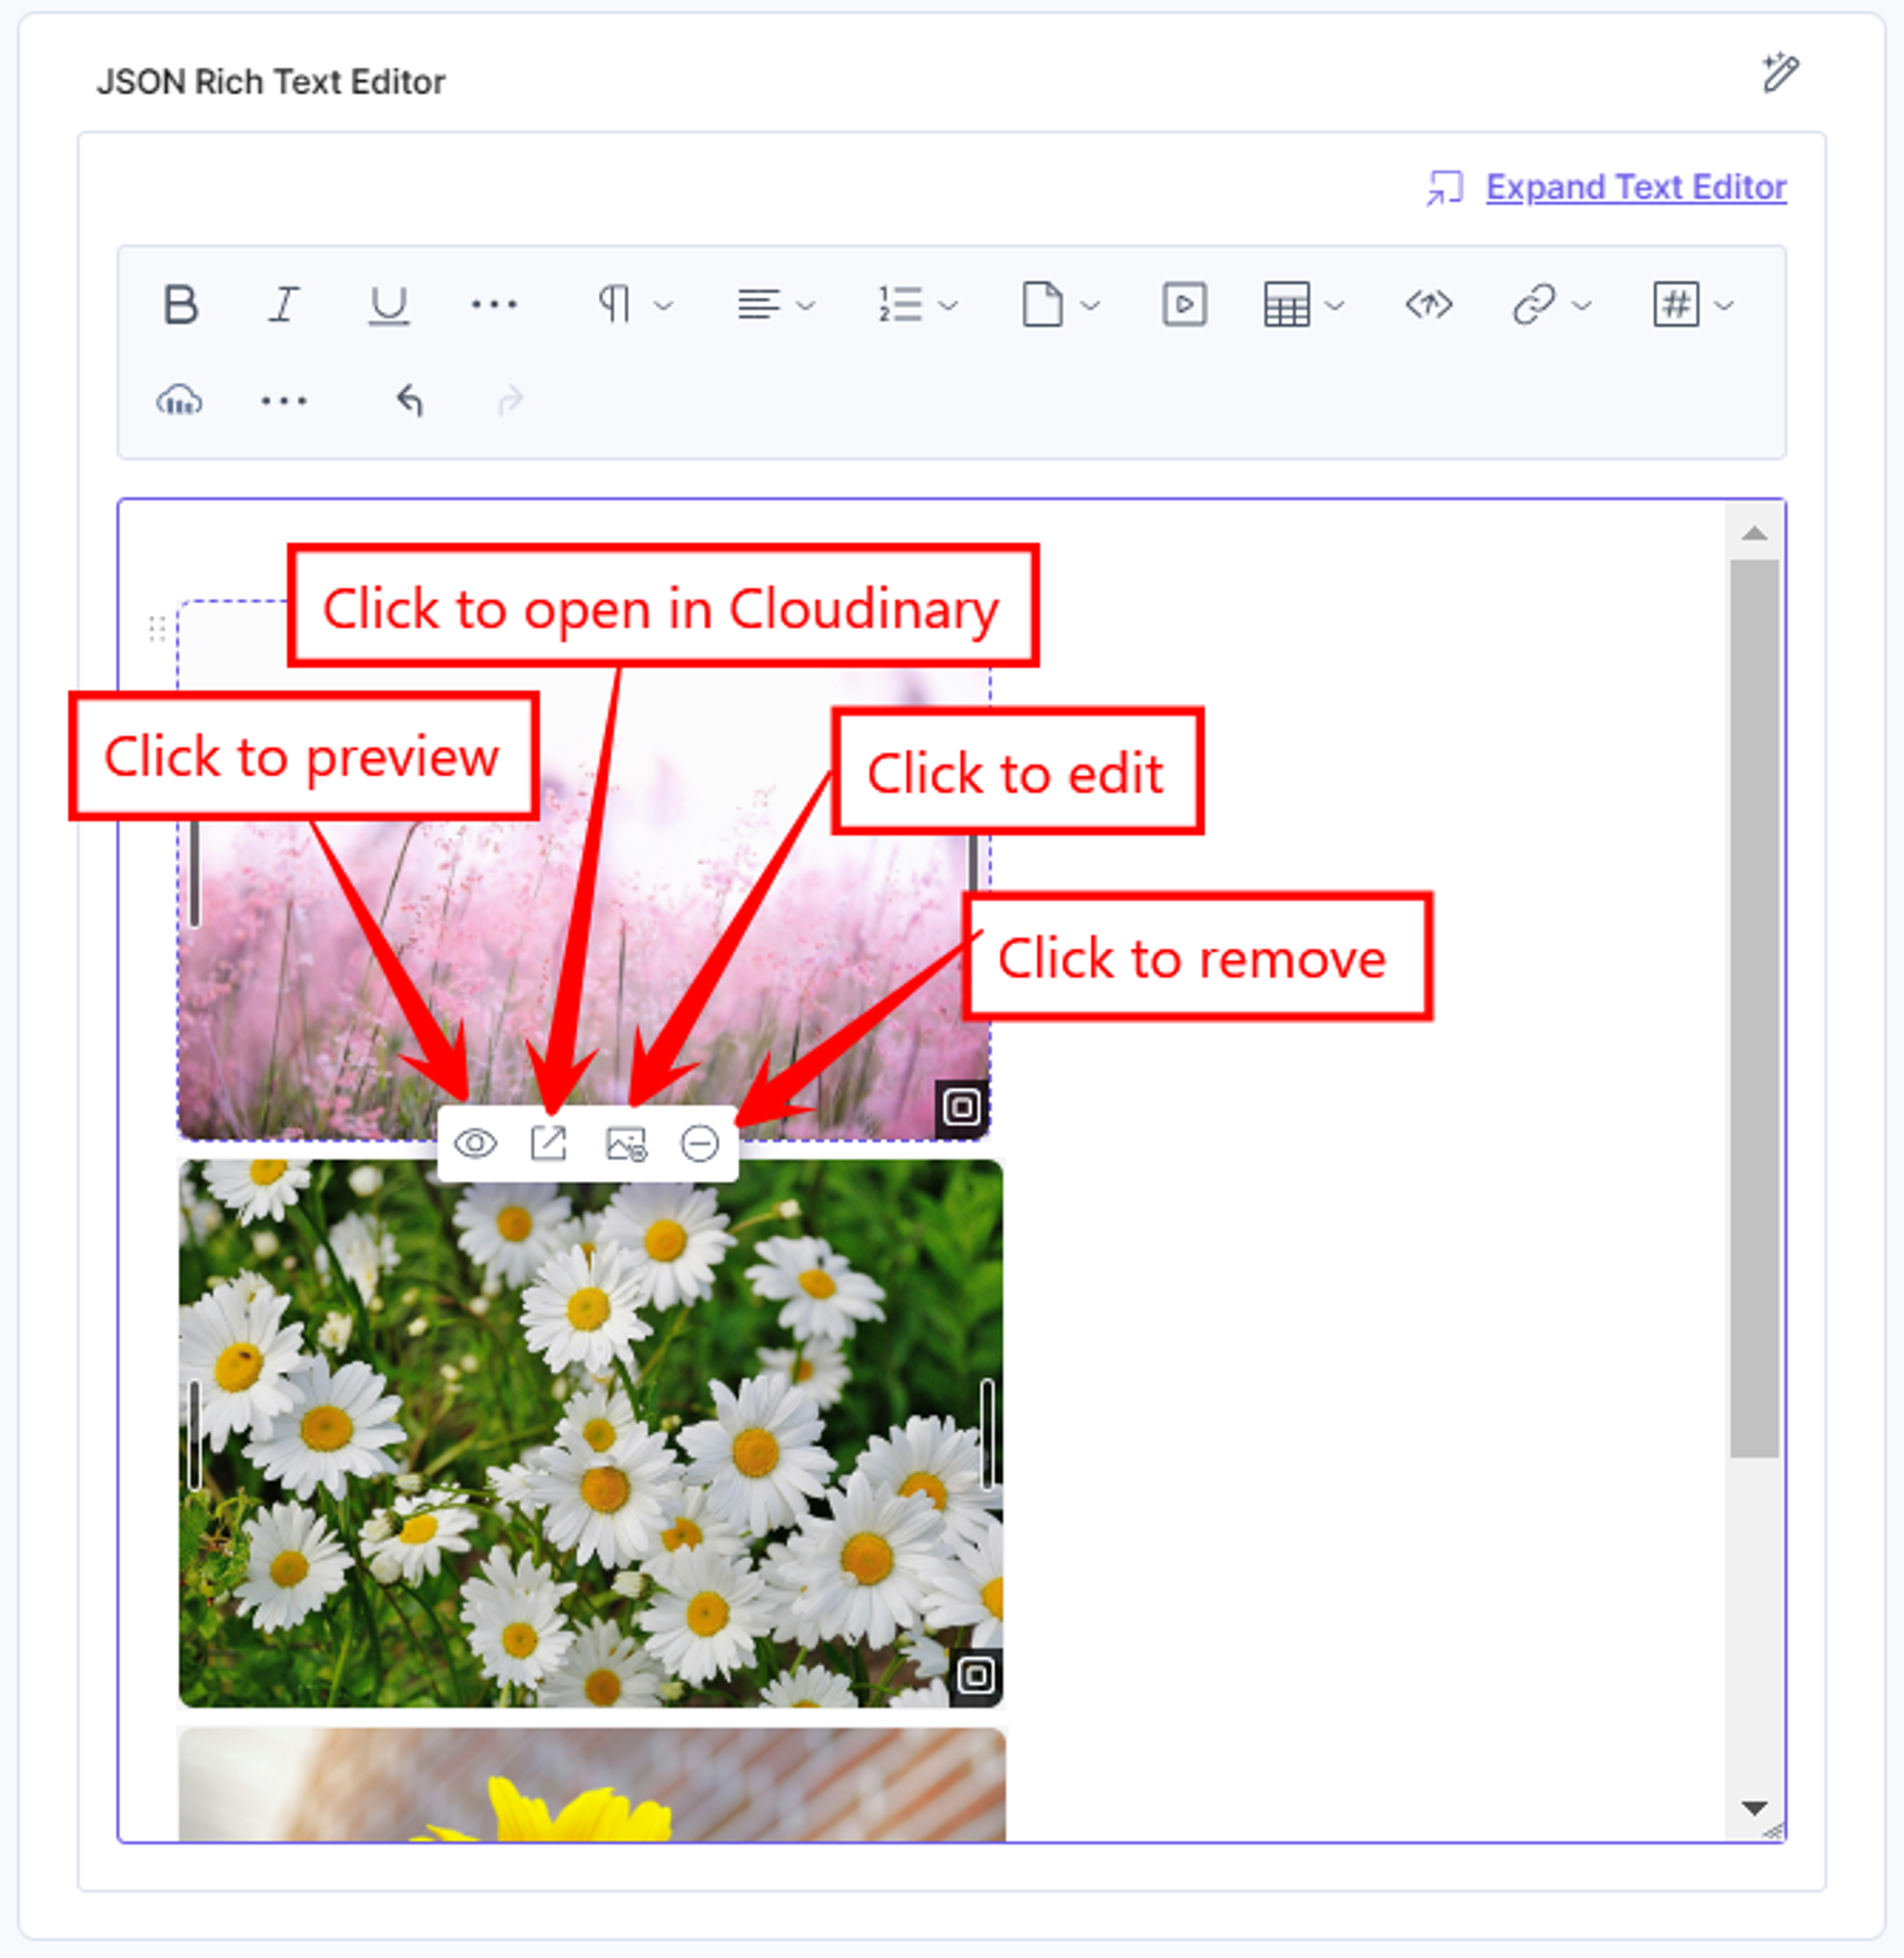
Task: Expand the table dropdown arrow
Action: (x=1335, y=305)
